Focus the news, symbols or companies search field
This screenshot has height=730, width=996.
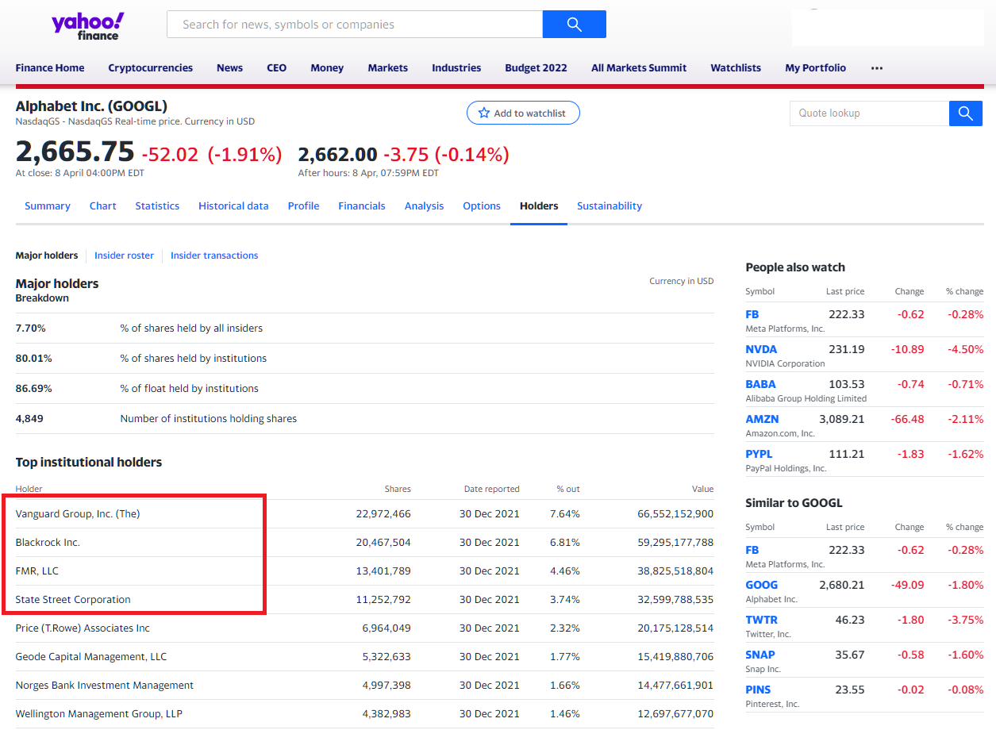coord(355,24)
